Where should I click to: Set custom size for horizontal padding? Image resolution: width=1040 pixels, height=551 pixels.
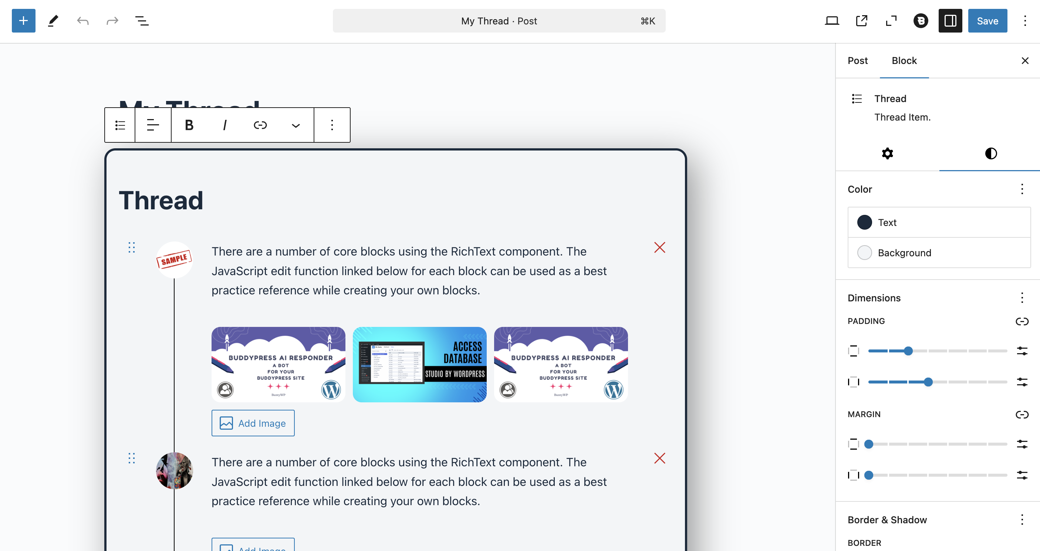[1022, 382]
